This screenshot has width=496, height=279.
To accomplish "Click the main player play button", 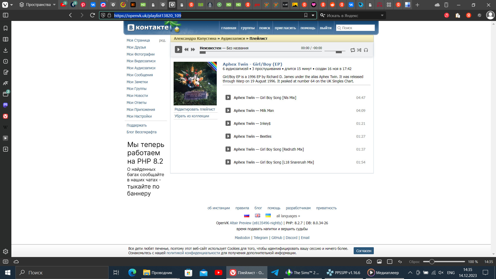I will click(x=178, y=49).
